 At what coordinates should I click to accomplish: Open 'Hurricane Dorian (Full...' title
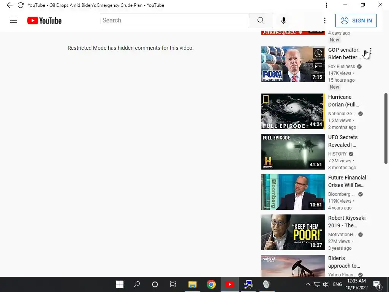pyautogui.click(x=343, y=101)
